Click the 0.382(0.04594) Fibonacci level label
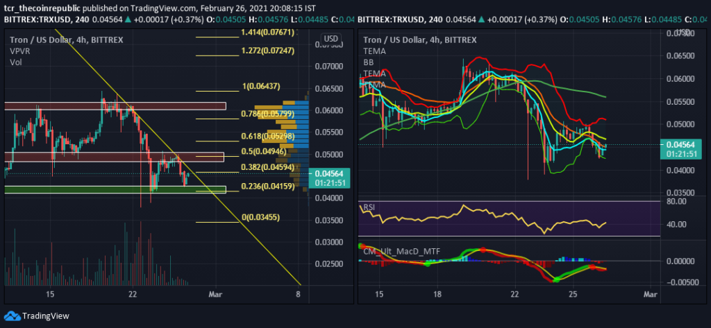 [268, 167]
